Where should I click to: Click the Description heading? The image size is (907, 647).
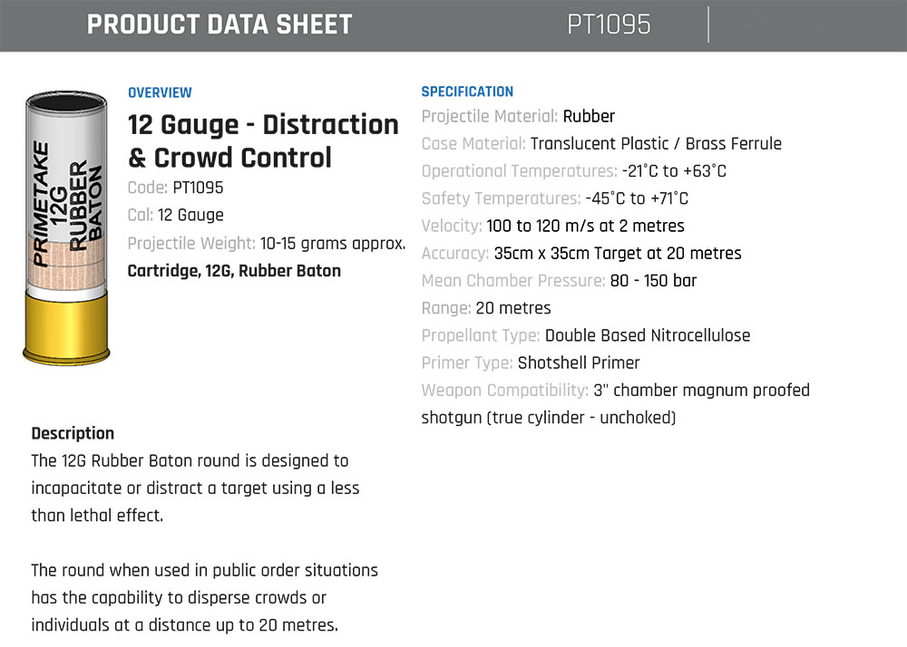(x=73, y=433)
